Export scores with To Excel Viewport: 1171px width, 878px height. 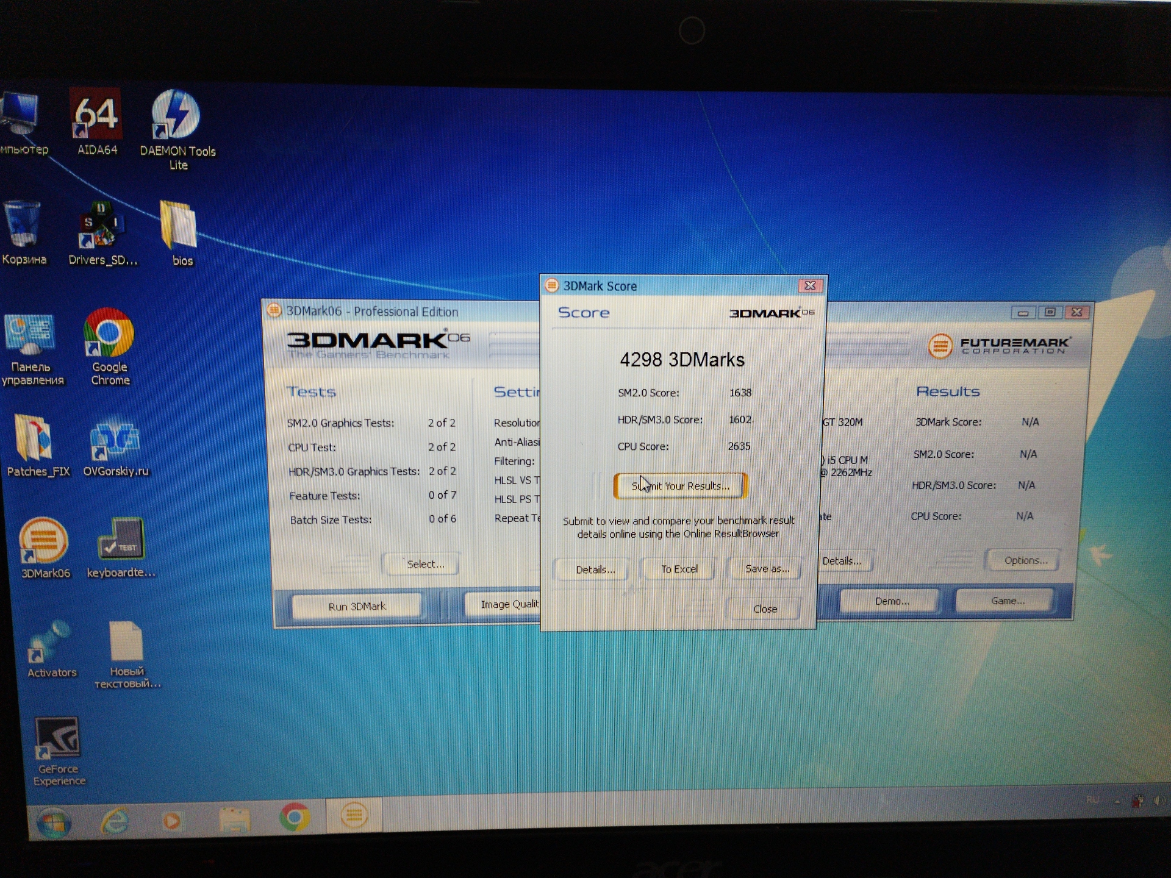pyautogui.click(x=679, y=569)
